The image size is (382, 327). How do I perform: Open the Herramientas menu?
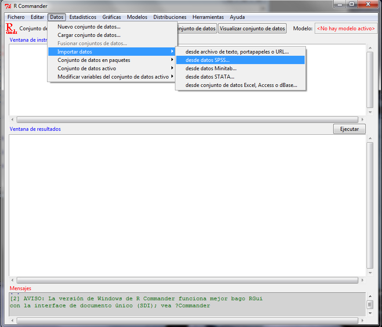(208, 17)
